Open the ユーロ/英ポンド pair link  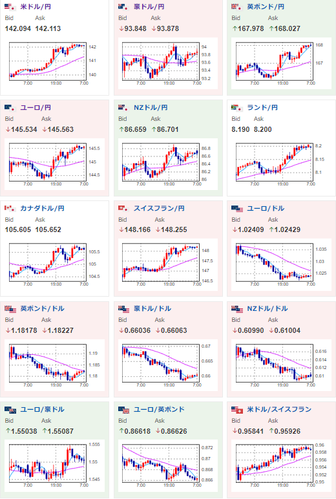coord(159,409)
